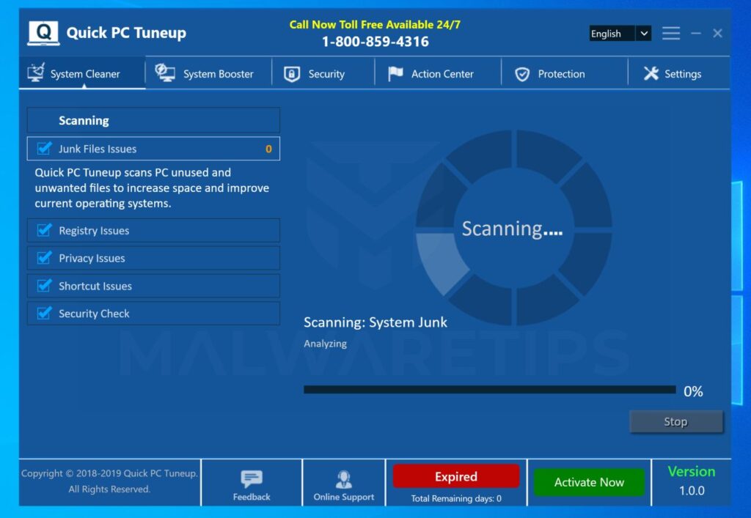Click the circular Scanning progress ring
Image resolution: width=751 pixels, height=518 pixels.
click(x=513, y=228)
